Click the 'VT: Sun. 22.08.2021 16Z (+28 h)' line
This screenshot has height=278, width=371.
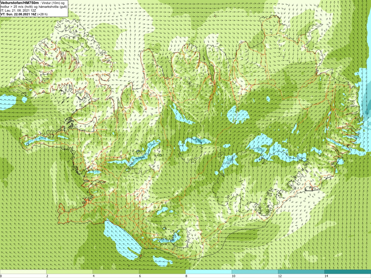[x=24, y=14]
